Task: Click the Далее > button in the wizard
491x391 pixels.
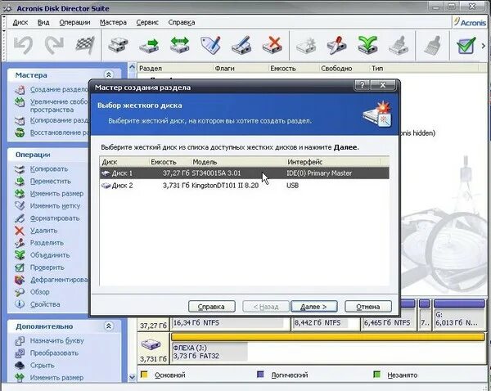Action: (313, 307)
